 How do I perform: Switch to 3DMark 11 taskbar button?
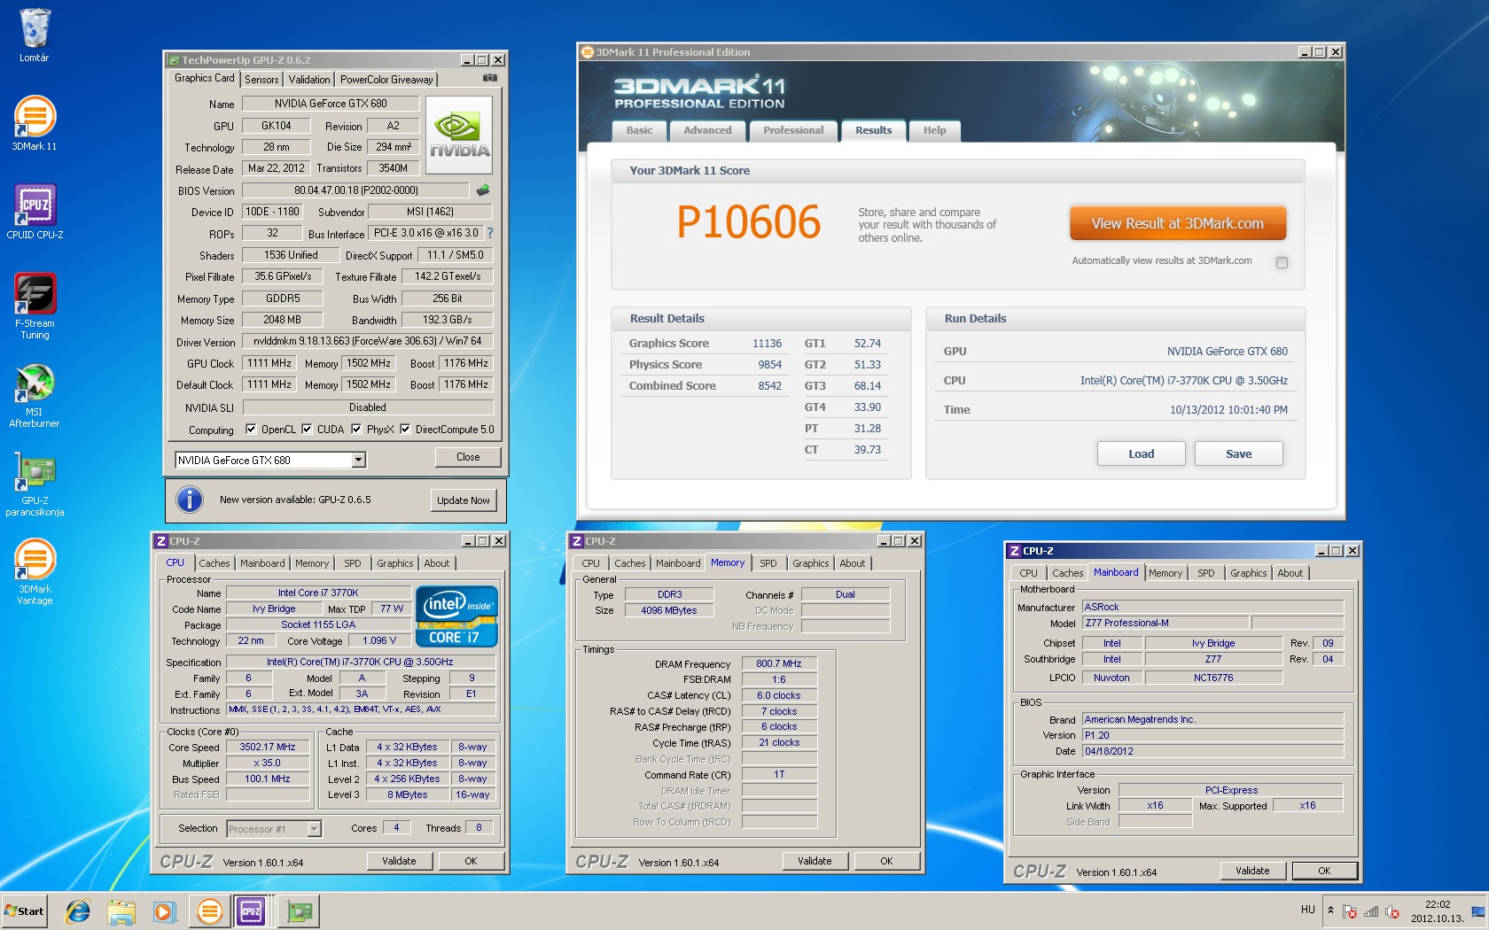click(210, 911)
